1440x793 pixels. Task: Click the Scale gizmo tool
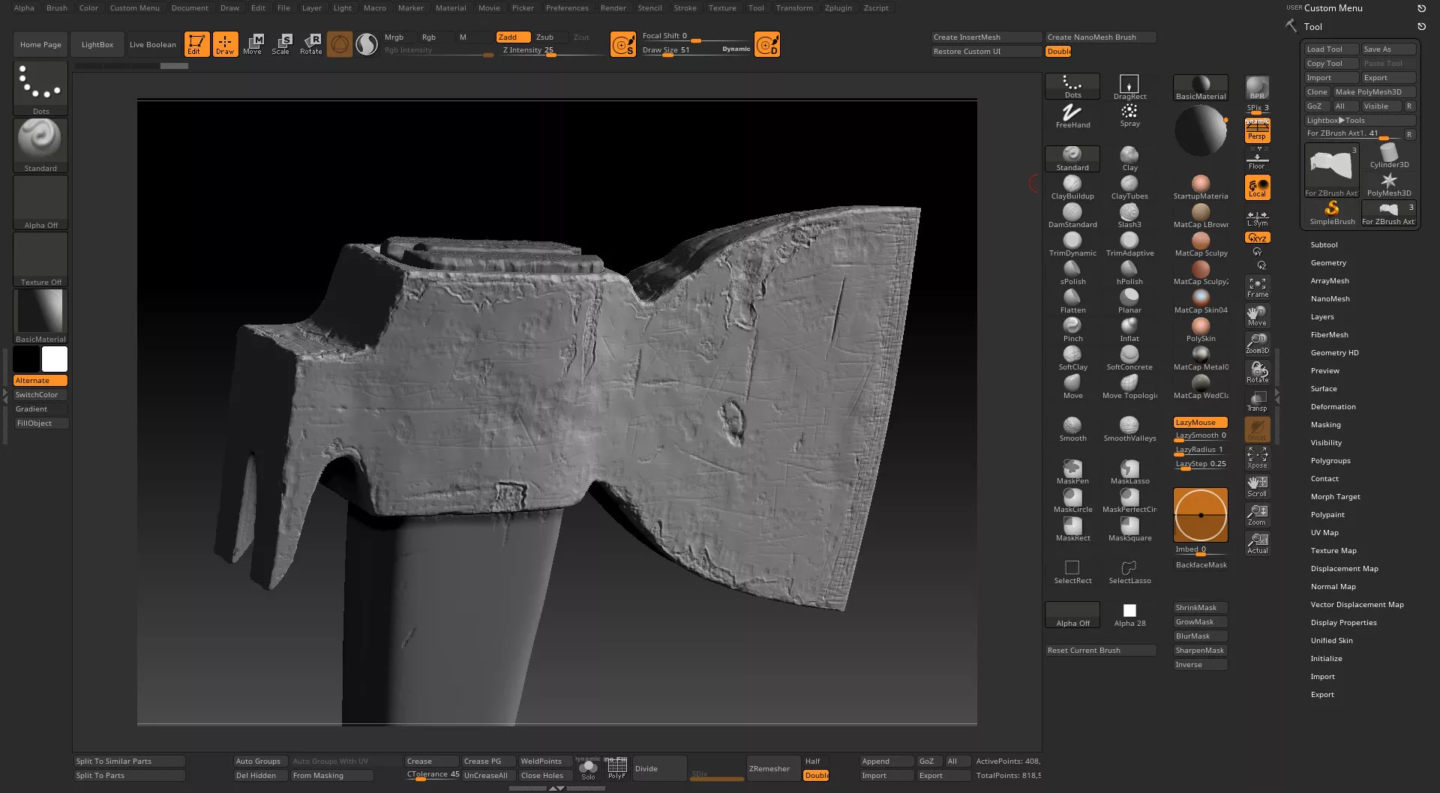click(281, 43)
